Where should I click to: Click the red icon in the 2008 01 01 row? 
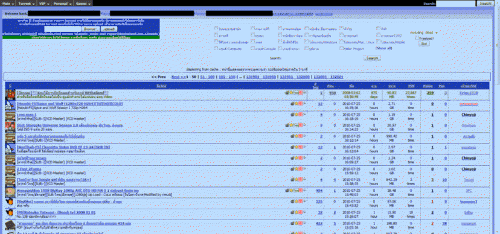[300, 212]
